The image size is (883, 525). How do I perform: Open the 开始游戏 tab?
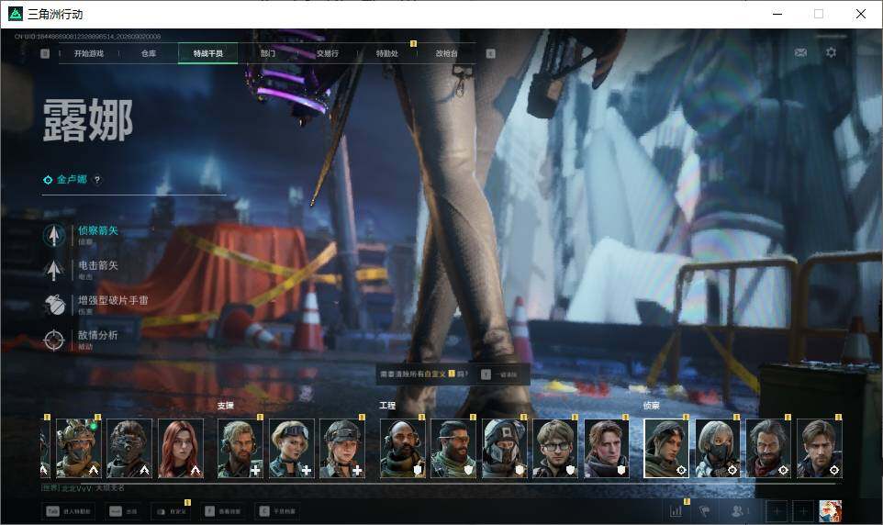pos(89,53)
